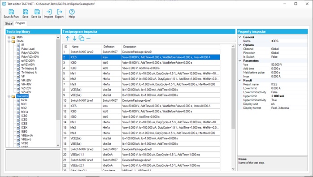The image size is (313, 177).
Task: Edit the Vce value 50.000 V
Action: pos(289,65)
